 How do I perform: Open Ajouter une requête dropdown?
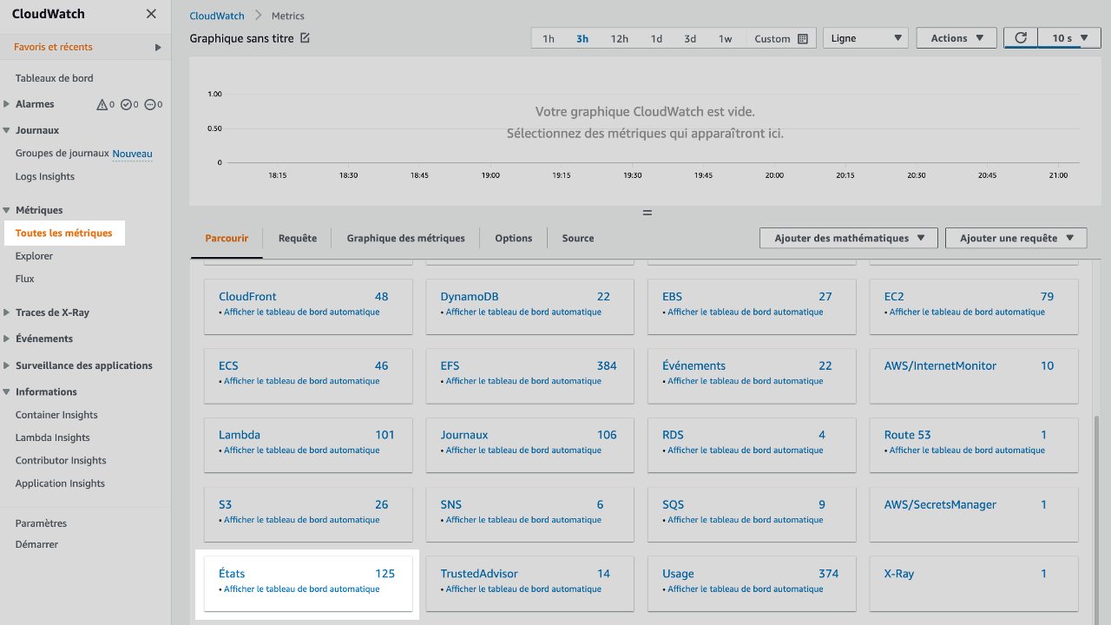point(1016,238)
